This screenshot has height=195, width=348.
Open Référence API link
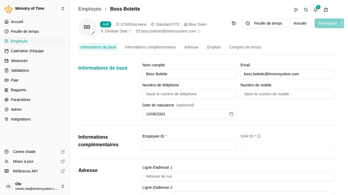coord(35,171)
